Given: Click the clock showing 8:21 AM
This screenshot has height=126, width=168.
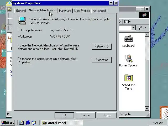Looking at the screenshot, I should click(158, 123).
